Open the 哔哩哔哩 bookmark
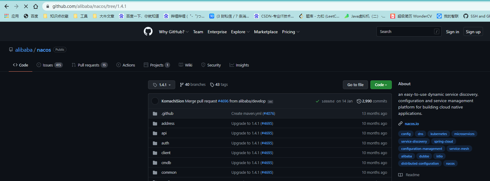Image resolution: width=490 pixels, height=181 pixels. [184, 16]
